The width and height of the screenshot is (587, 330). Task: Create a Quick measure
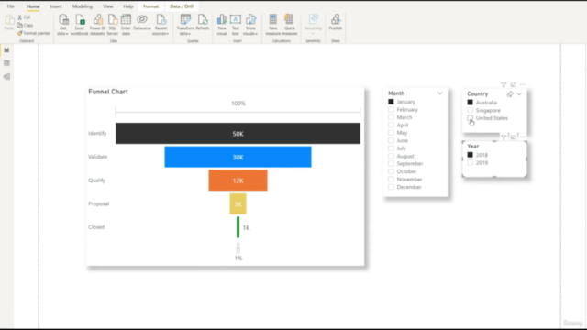[290, 25]
